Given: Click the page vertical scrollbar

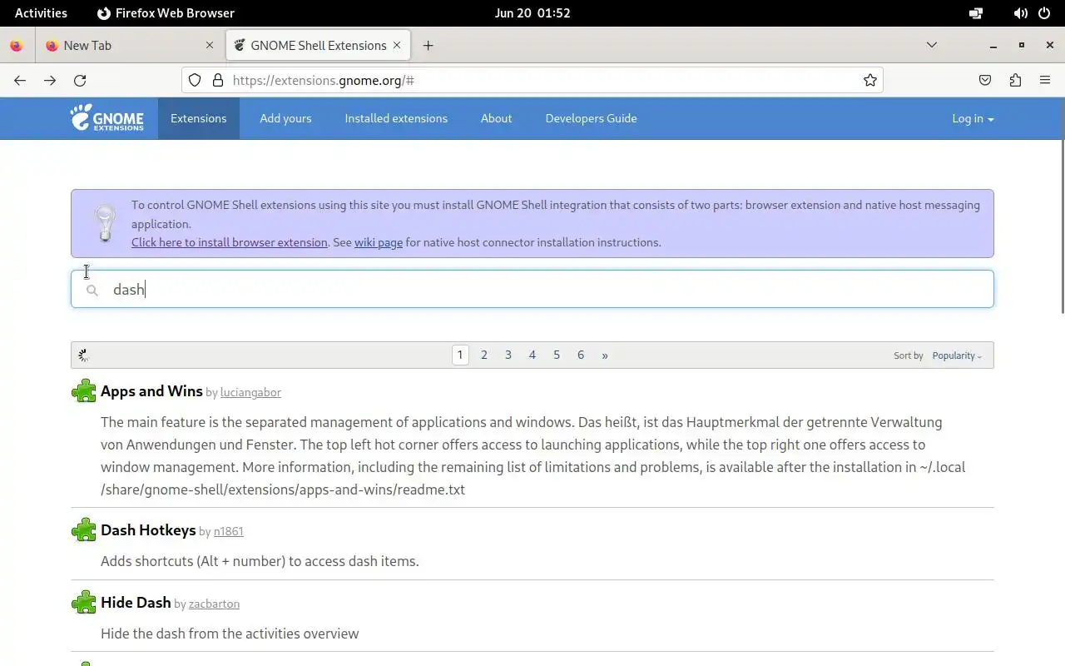Looking at the screenshot, I should [1062, 225].
